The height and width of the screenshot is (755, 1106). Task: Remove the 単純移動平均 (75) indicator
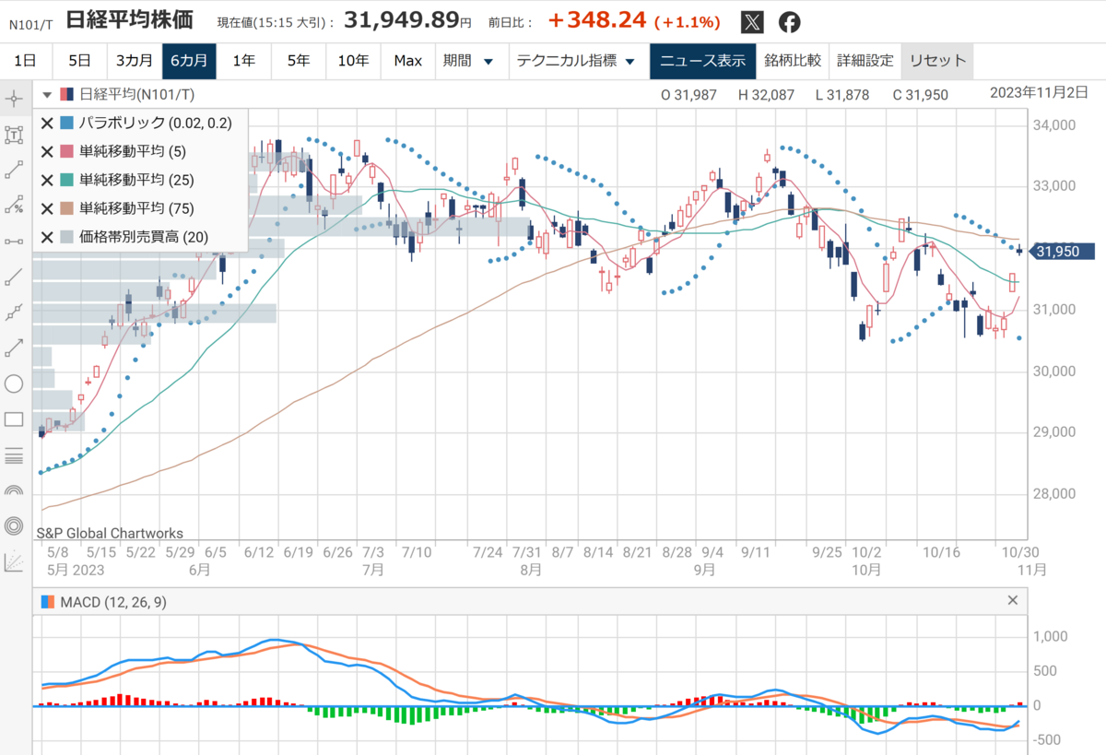click(47, 208)
